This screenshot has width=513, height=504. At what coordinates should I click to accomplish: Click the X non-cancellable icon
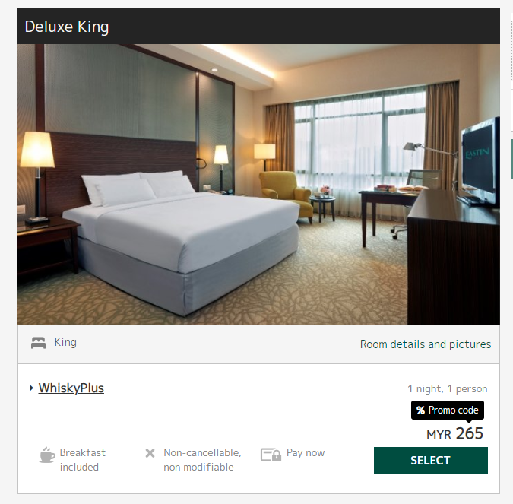tap(150, 453)
